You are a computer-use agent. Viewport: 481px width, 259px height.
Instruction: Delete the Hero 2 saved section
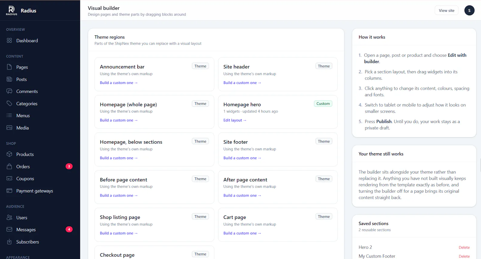(464, 248)
